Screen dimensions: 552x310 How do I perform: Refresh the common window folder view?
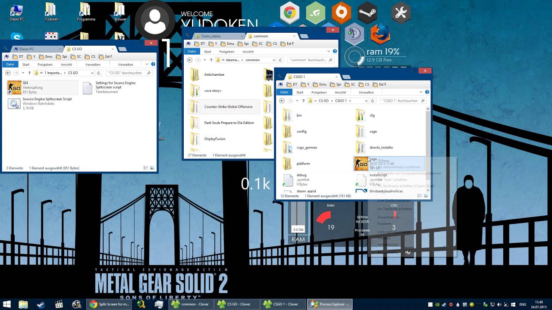280,60
